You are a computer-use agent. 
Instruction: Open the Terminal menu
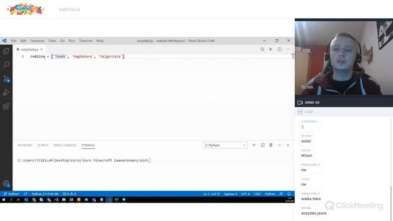(x=85, y=41)
